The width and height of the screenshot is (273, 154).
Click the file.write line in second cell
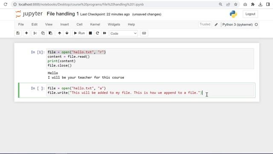[125, 93]
